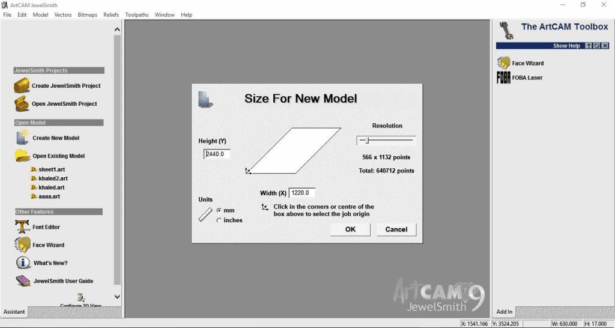Open recent file sheet1.art
615x328 pixels.
coord(52,169)
